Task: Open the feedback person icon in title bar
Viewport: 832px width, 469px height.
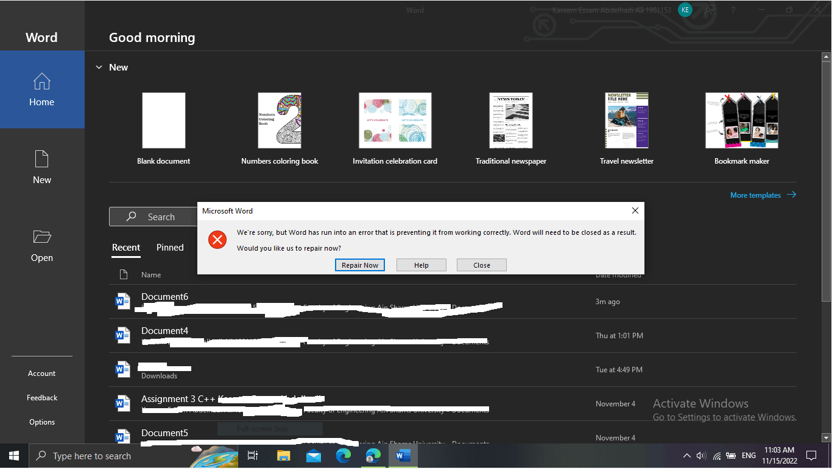Action: click(710, 10)
